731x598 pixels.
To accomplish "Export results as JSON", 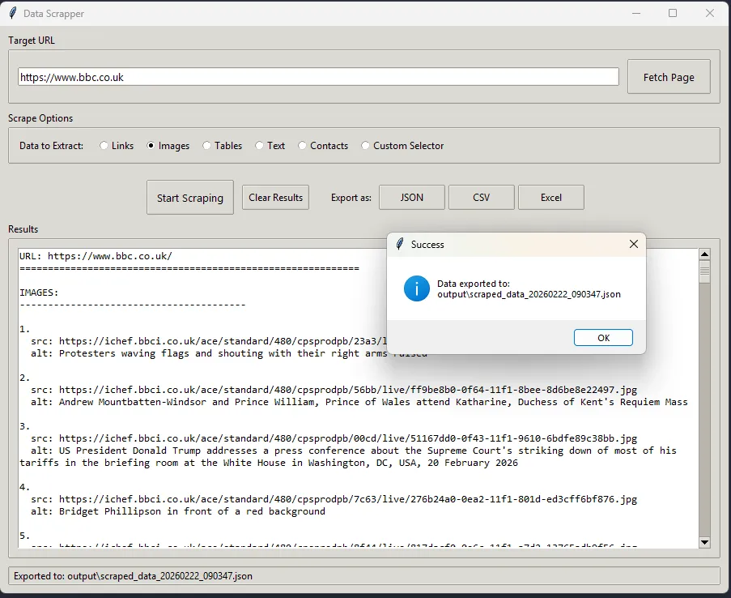I will (x=412, y=198).
